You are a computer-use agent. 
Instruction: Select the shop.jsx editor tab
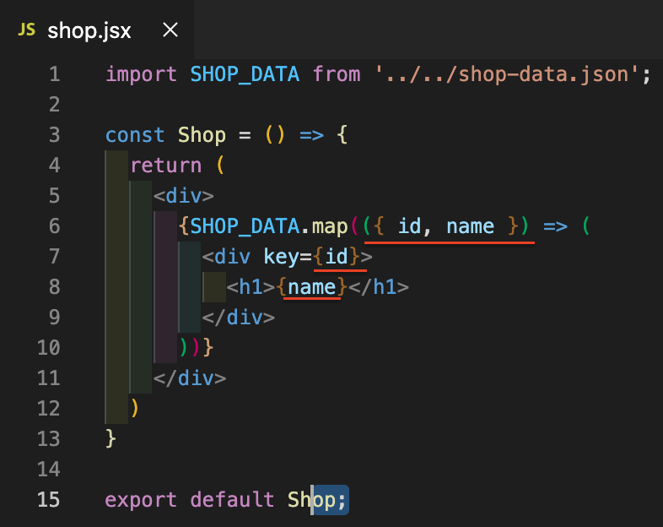[x=97, y=30]
